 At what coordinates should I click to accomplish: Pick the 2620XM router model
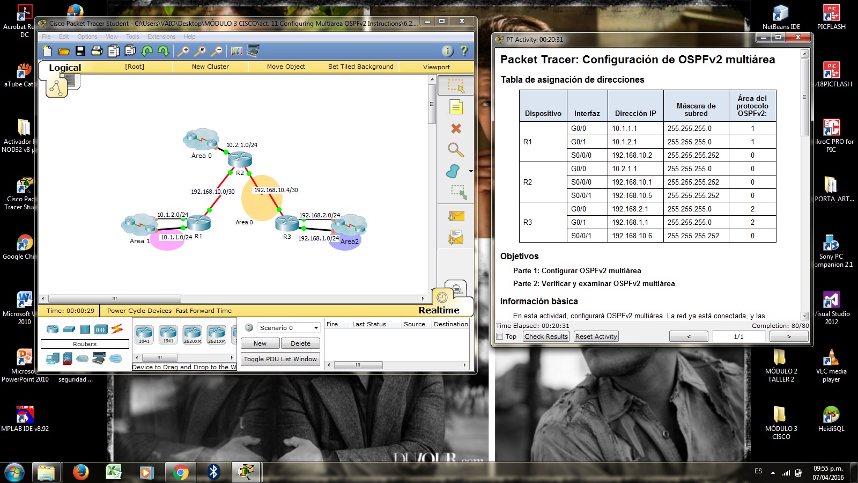193,335
